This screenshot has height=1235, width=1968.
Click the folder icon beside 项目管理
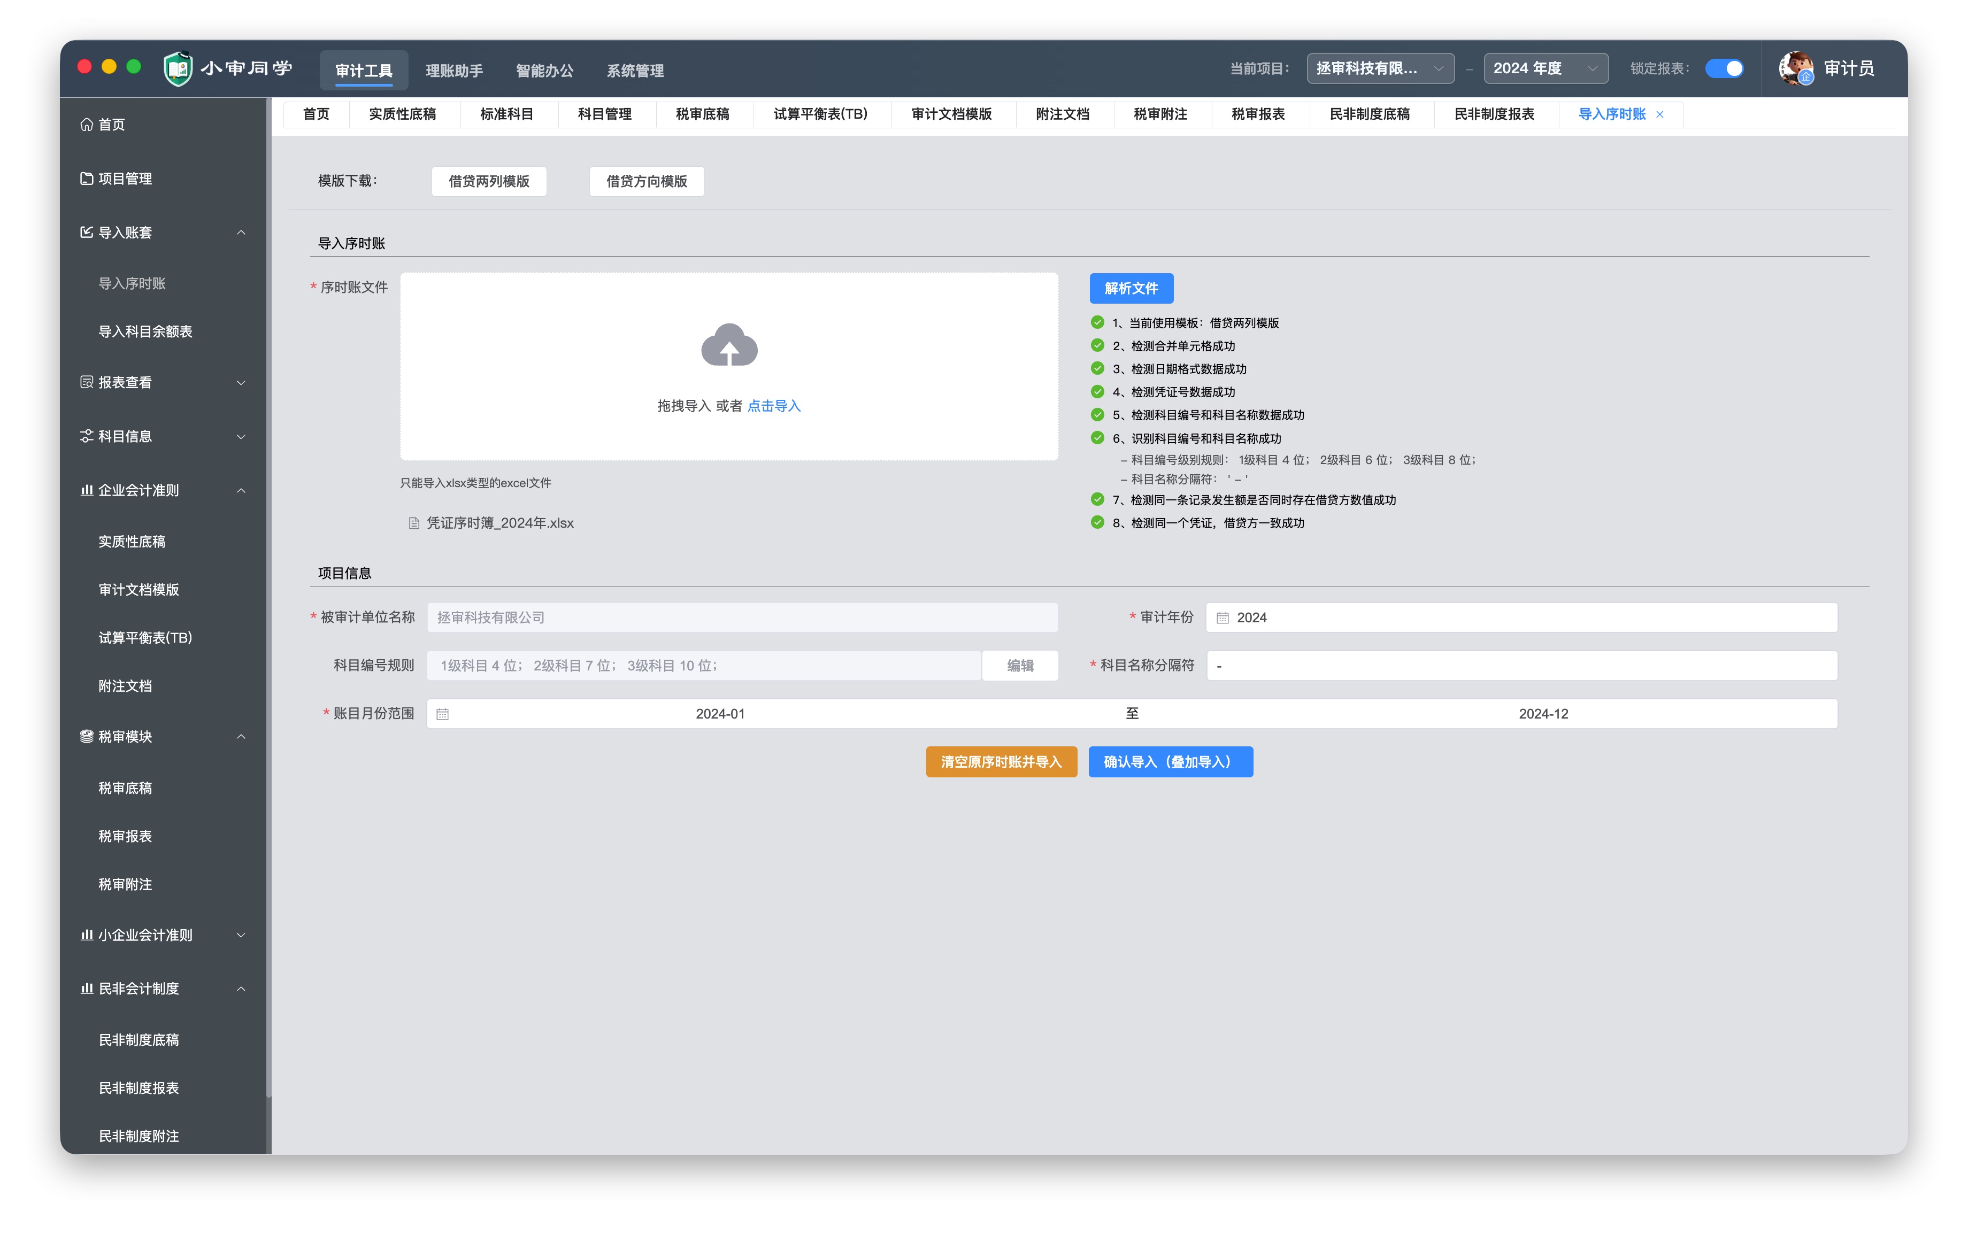pos(87,178)
